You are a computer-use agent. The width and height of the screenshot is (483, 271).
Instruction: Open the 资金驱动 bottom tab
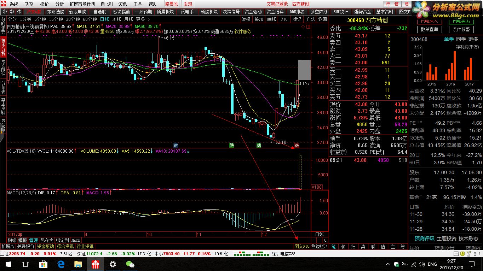(x=46, y=246)
